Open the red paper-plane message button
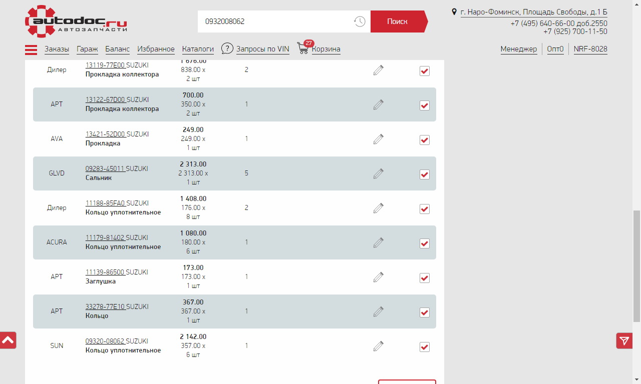Screen dimensions: 641x384 click(x=624, y=340)
